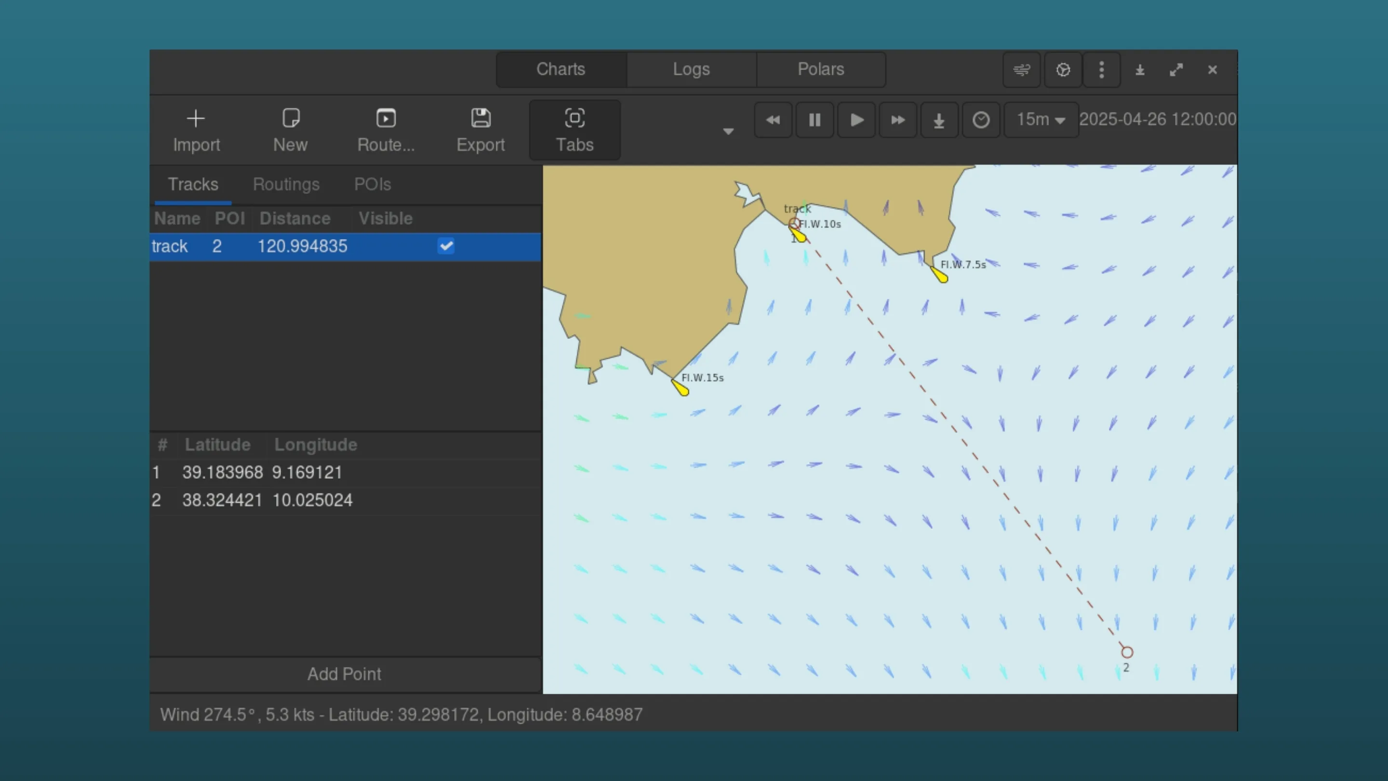Uncheck the Visible checkbox for track

(446, 246)
